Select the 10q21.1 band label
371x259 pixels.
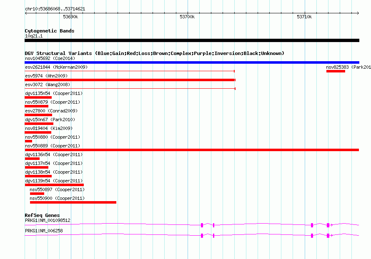pyautogui.click(x=34, y=36)
